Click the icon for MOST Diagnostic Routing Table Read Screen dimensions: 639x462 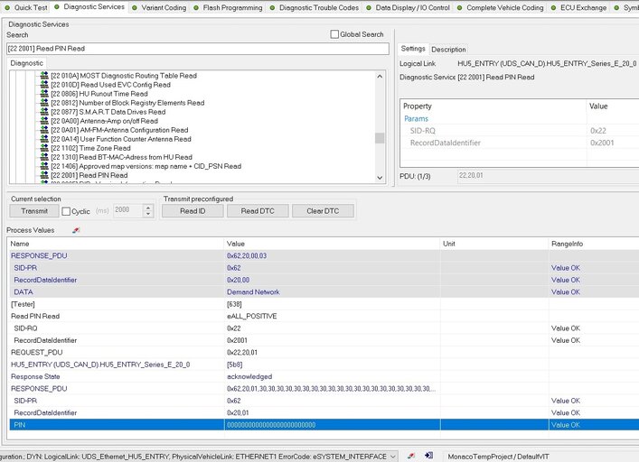[43, 76]
